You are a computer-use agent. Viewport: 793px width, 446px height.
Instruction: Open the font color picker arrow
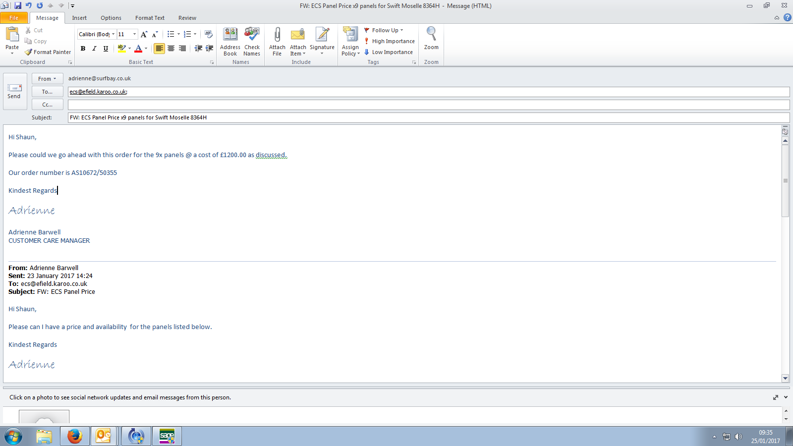click(x=146, y=49)
